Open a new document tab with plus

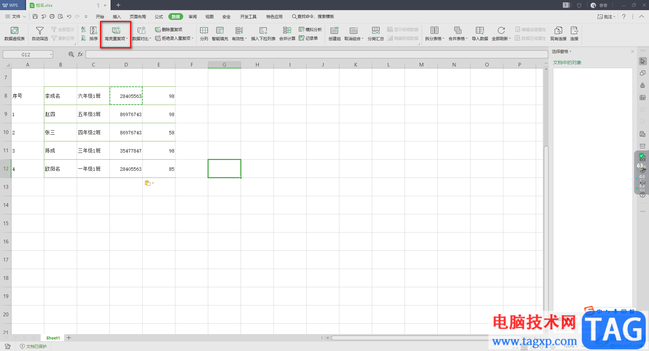click(x=118, y=5)
